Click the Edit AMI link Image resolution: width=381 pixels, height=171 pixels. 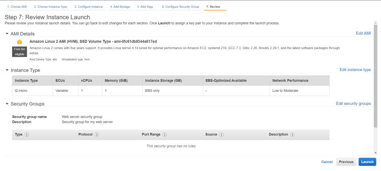click(x=363, y=33)
